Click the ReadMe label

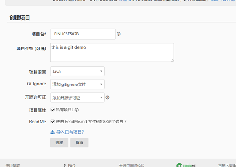coord(38,122)
